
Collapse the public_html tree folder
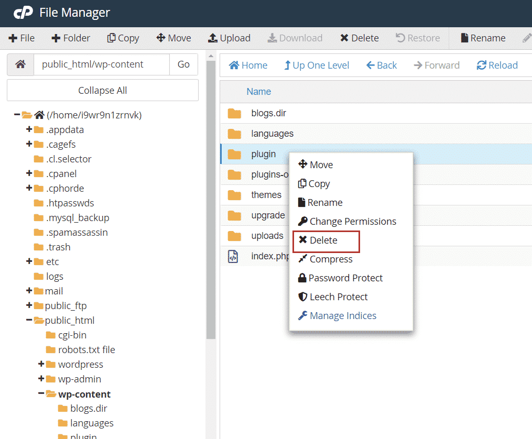[x=29, y=320]
